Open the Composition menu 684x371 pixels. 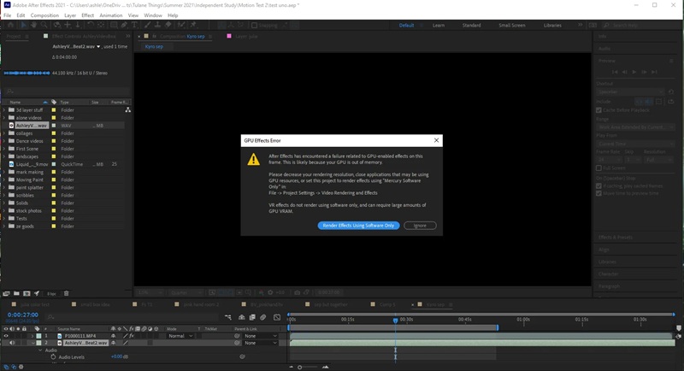pos(44,15)
